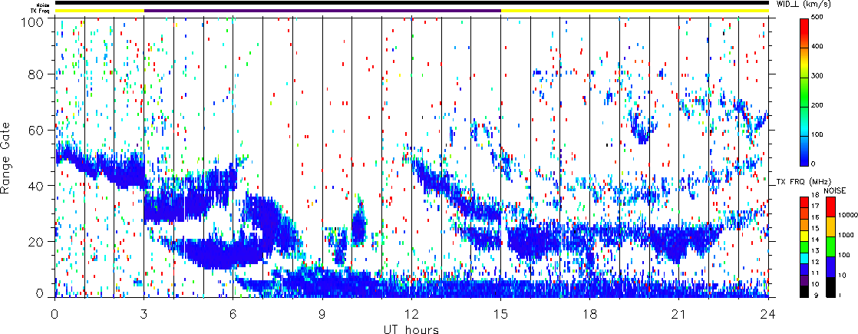The image size is (858, 334).
Task: Pick the orange band of NOISE scale
Action: 830,227
